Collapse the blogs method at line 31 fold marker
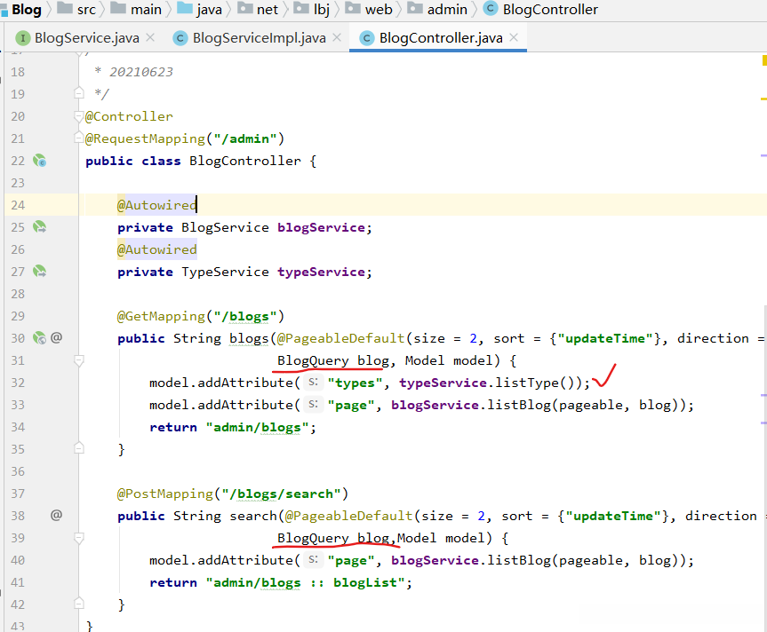 point(79,360)
